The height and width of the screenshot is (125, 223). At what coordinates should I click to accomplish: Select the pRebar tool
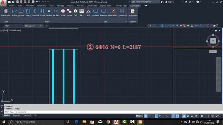[21, 12]
